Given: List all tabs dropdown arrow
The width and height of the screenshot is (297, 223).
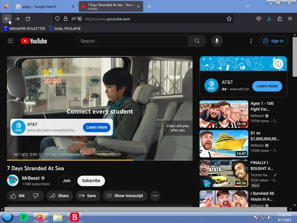Looking at the screenshot, I should [248, 6].
